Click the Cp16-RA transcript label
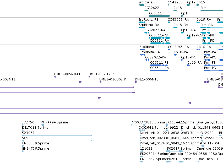The width and height of the screenshot is (223, 163). coord(204,20)
